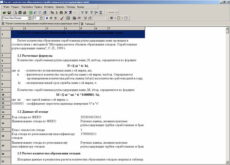
Task: Toggle italic K formatting
Action: 51,18
